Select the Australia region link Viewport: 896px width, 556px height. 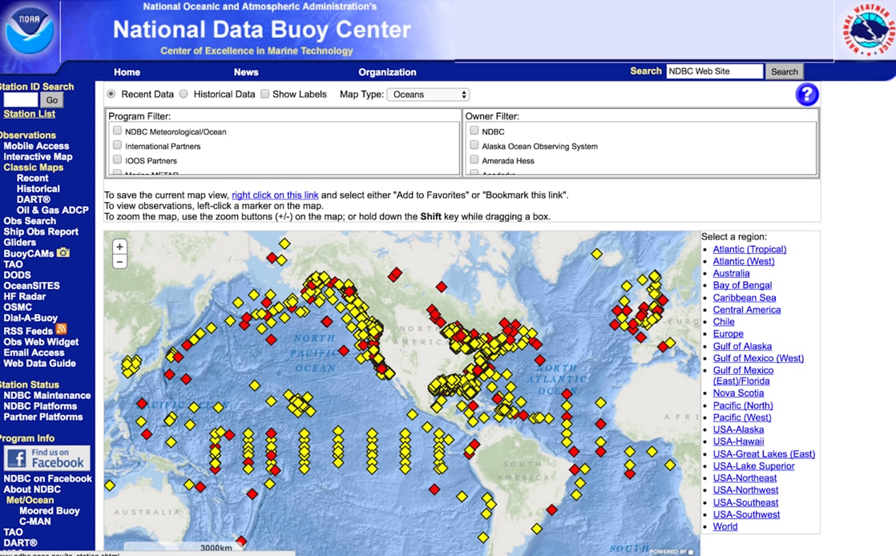click(x=732, y=273)
